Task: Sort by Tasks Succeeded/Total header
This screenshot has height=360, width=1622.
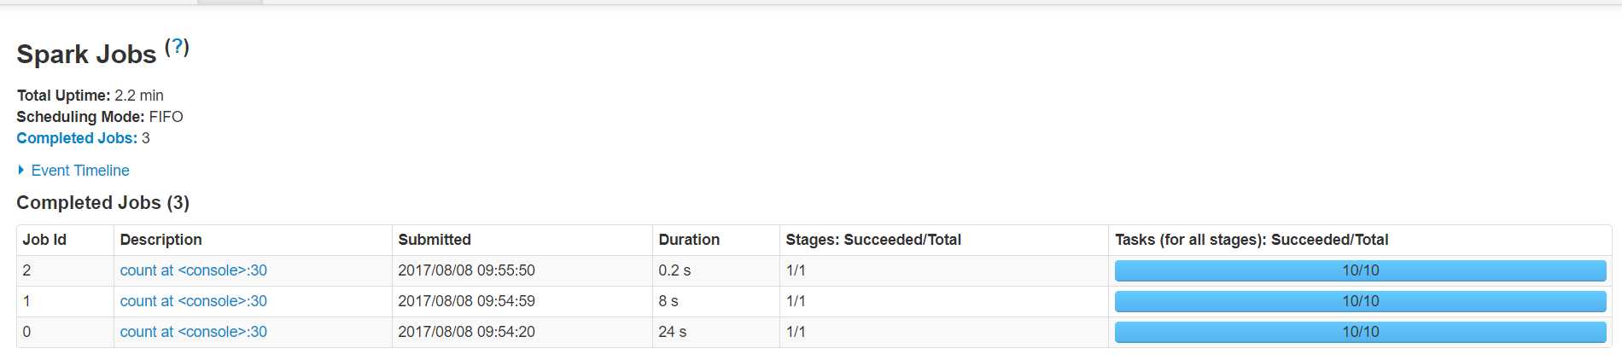Action: (1252, 240)
